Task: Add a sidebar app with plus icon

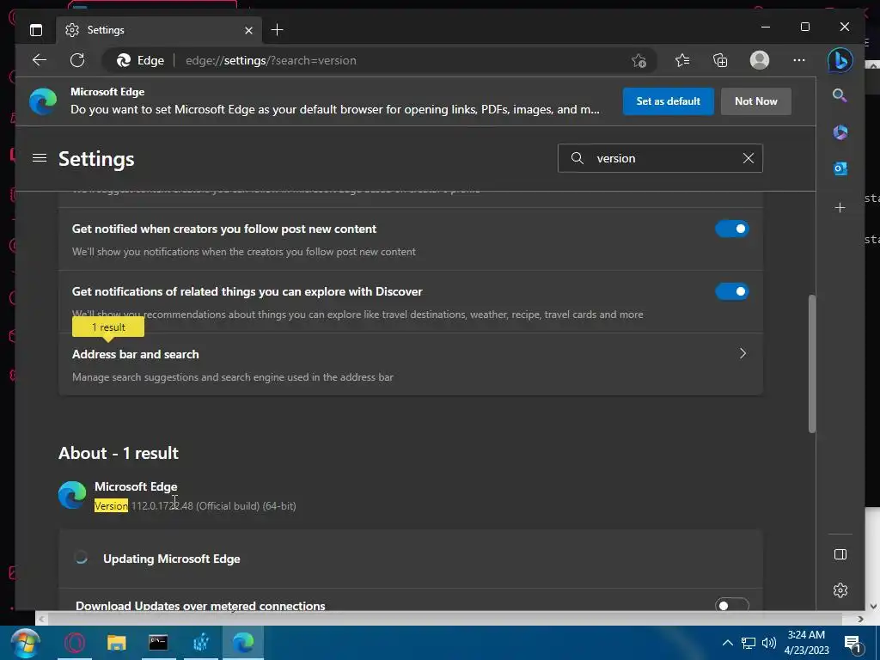Action: point(840,208)
